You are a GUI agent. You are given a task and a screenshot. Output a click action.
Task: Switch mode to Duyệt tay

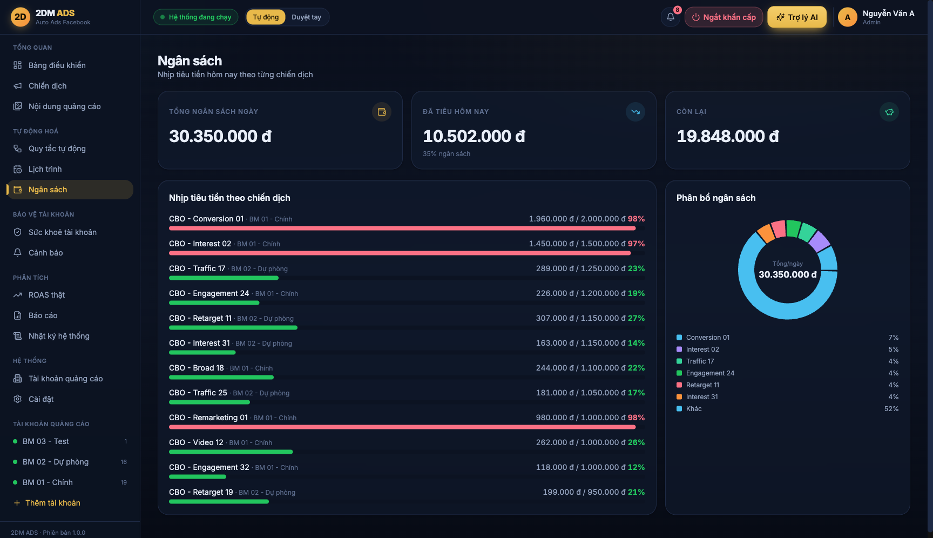[306, 17]
